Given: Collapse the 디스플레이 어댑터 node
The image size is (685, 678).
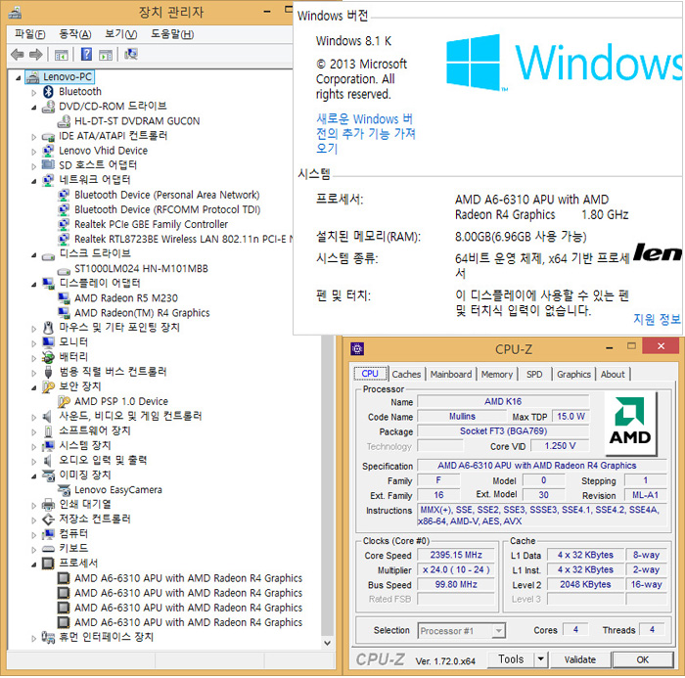Looking at the screenshot, I should click(x=34, y=285).
